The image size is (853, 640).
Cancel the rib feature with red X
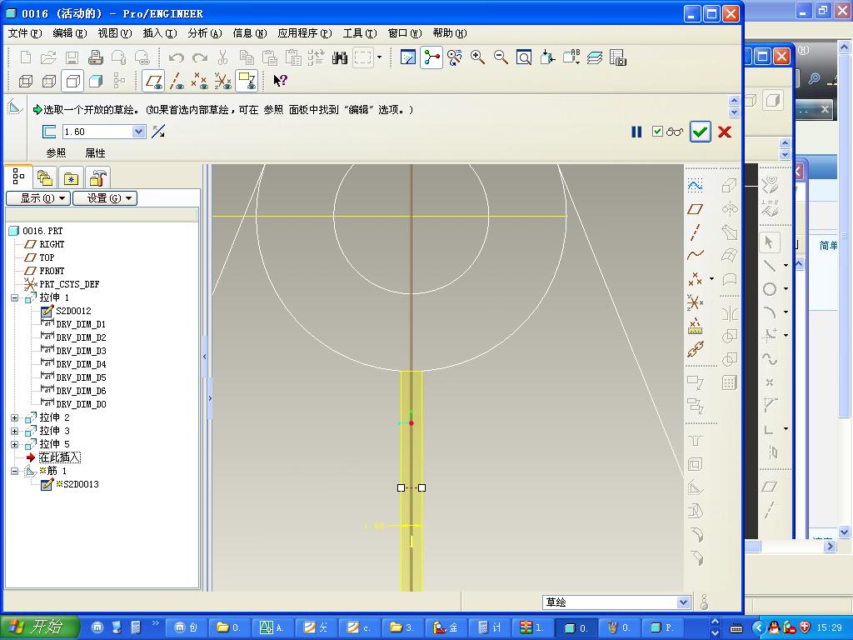pyautogui.click(x=725, y=132)
